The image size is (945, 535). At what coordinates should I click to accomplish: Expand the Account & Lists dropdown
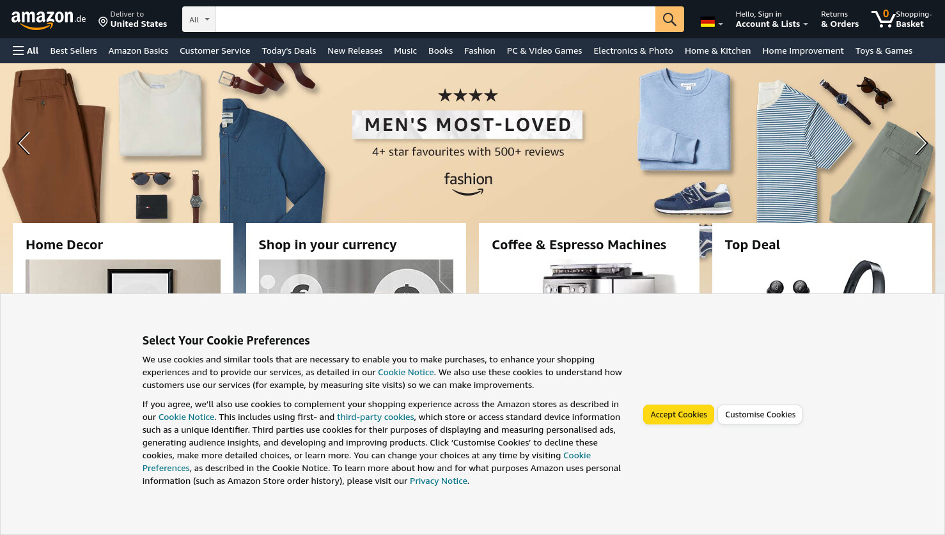772,19
